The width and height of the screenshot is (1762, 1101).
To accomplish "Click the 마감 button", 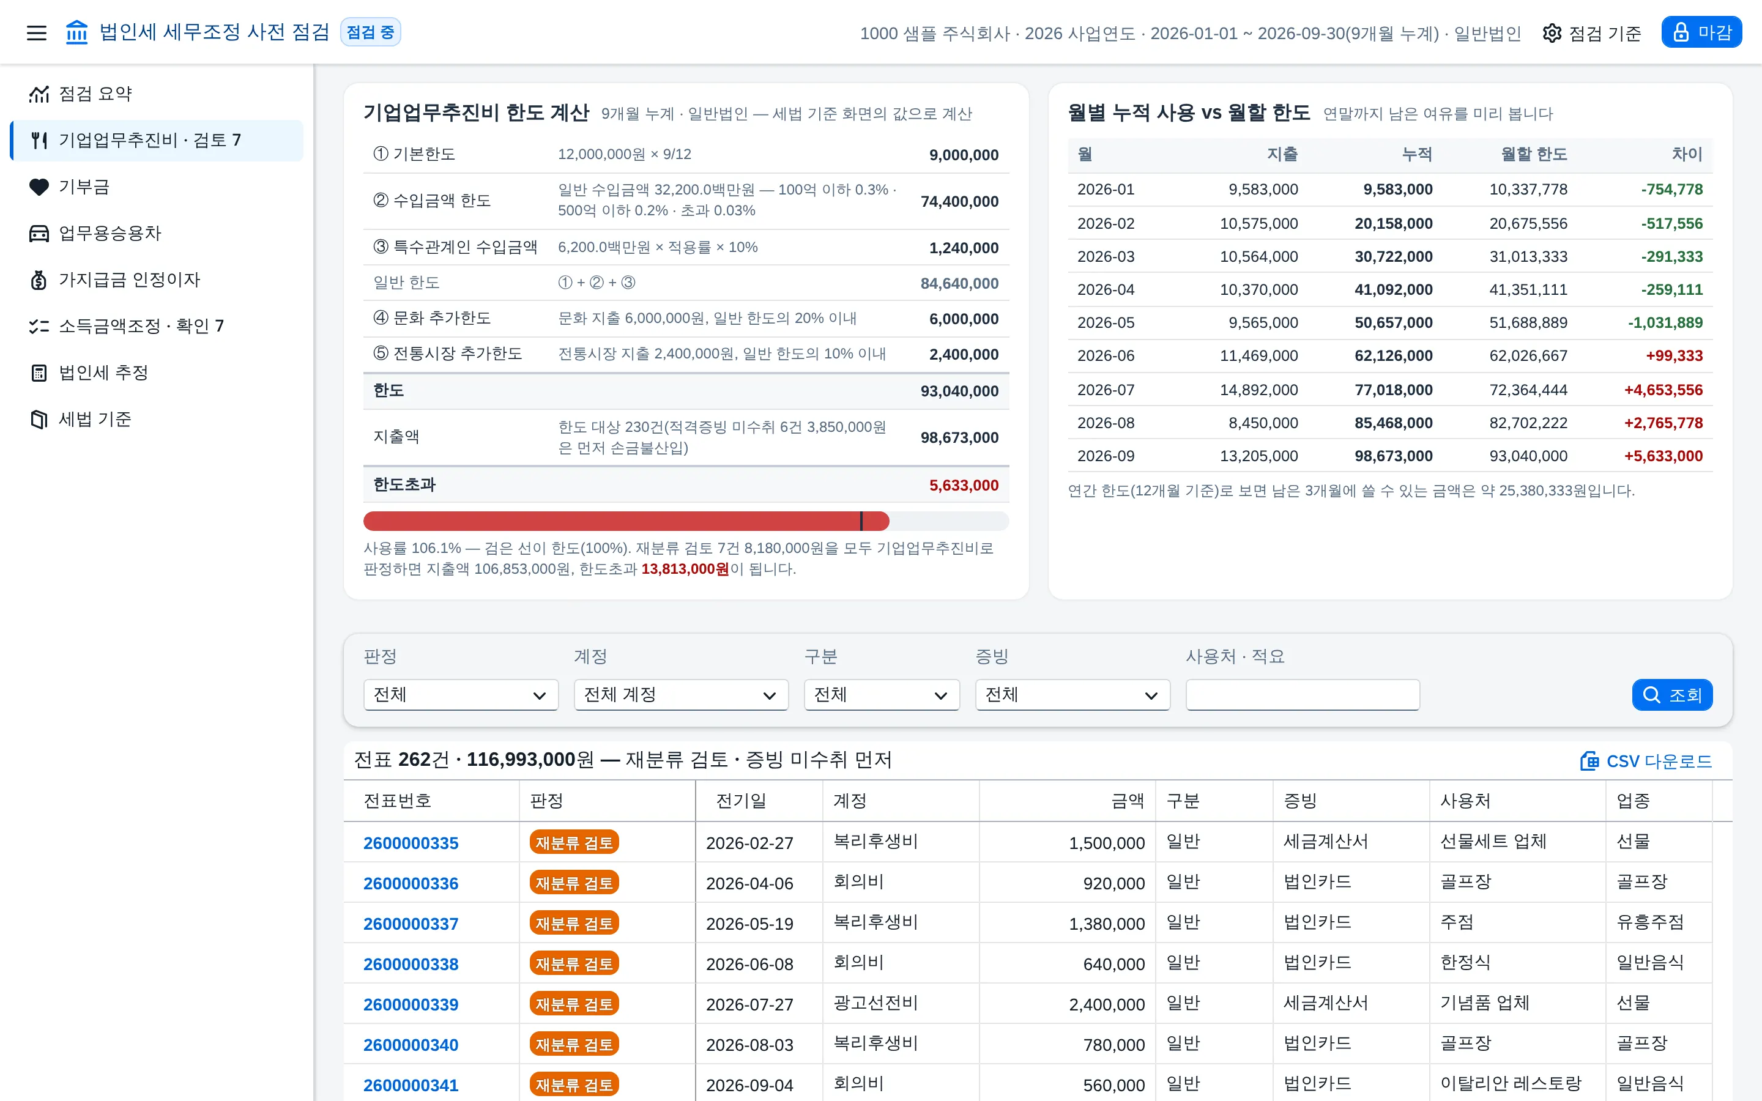I will pyautogui.click(x=1701, y=33).
